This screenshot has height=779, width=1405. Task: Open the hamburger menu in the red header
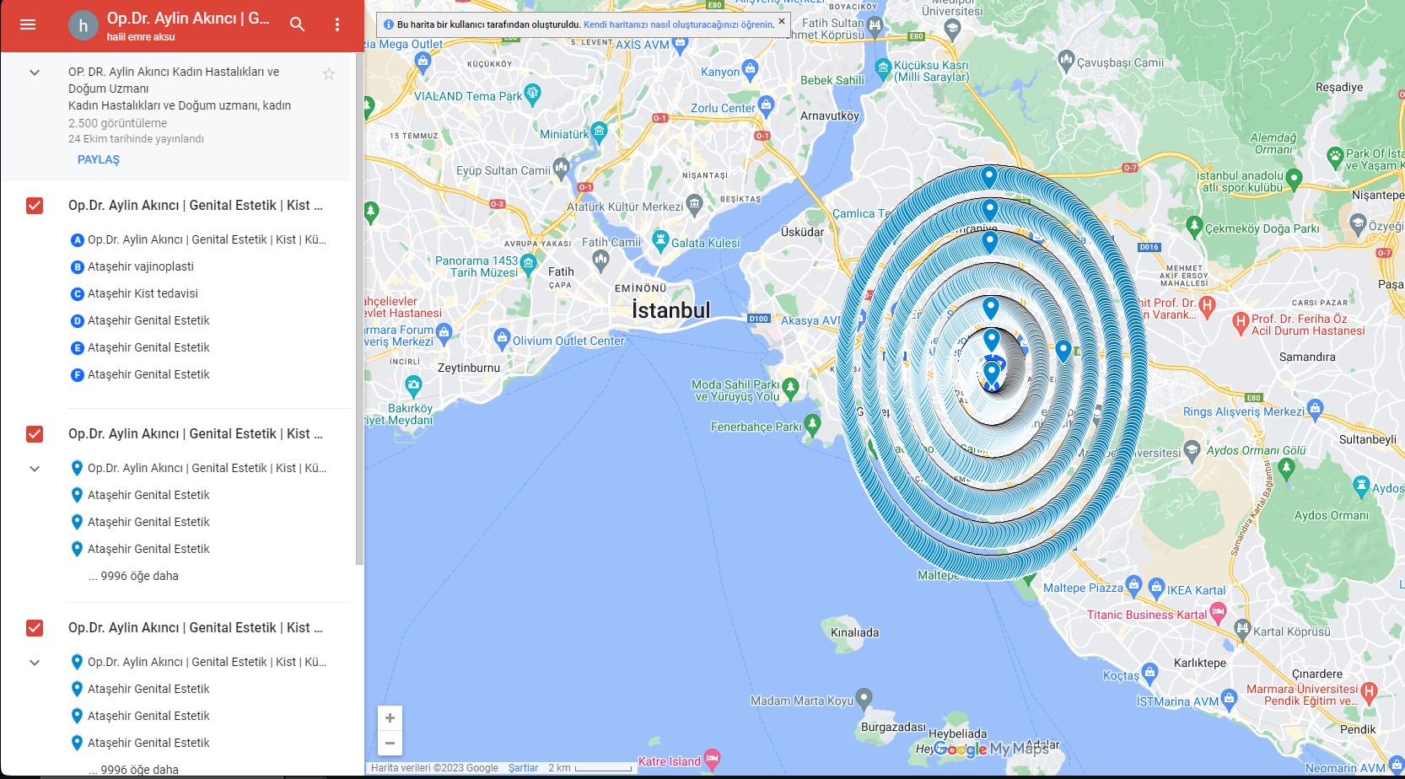[x=28, y=24]
